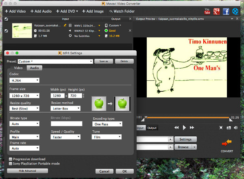Toggle full screen preview icon
The width and height of the screenshot is (244, 179).
pyautogui.click(x=221, y=128)
